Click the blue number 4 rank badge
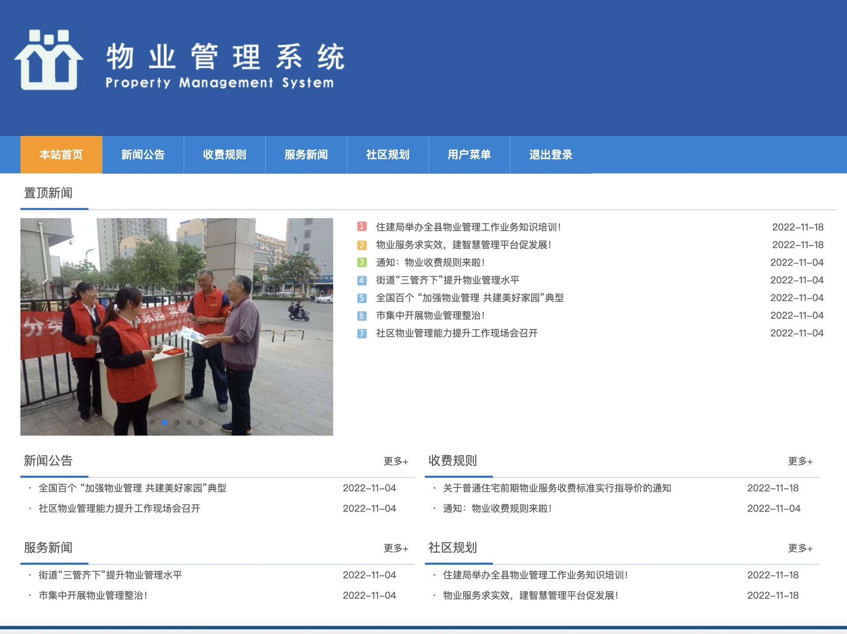This screenshot has height=634, width=847. tap(362, 280)
